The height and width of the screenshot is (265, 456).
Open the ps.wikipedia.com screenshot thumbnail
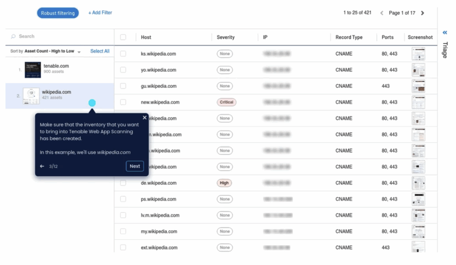click(x=419, y=199)
